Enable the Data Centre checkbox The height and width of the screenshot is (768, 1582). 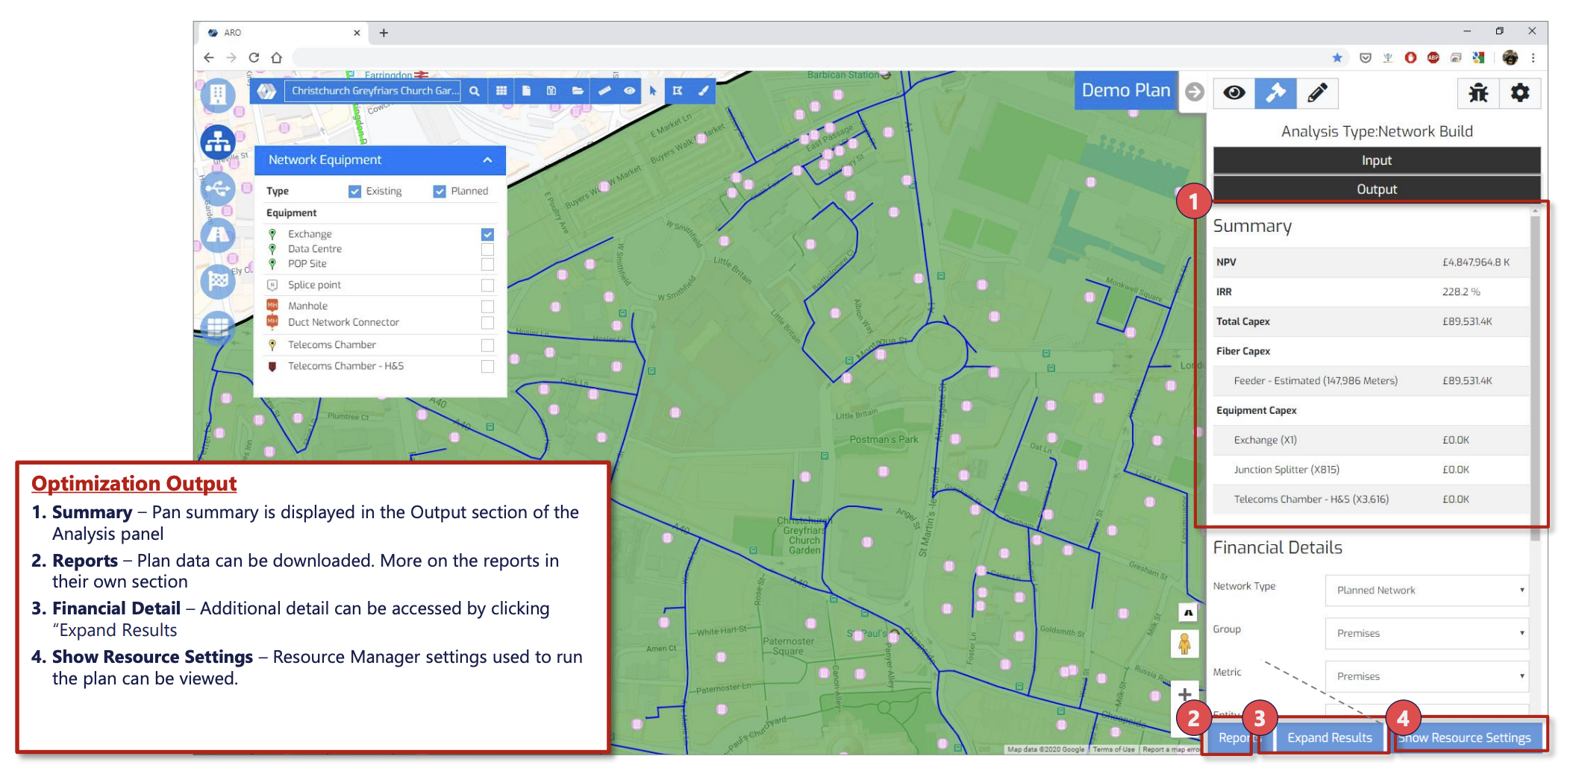487,249
